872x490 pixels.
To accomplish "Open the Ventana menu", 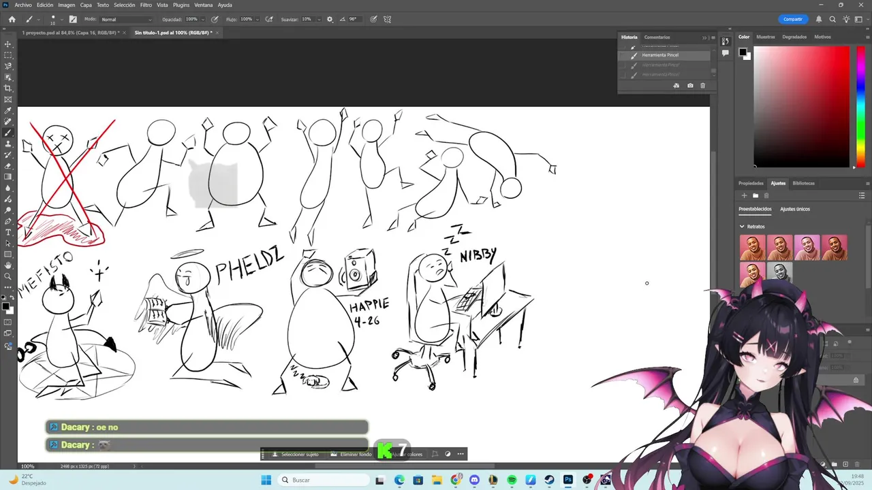I will pyautogui.click(x=204, y=5).
